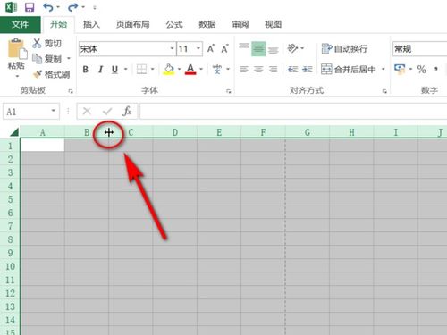Switch to the 插入 insert tab
Viewport: 447px width, 335px height.
pyautogui.click(x=91, y=24)
